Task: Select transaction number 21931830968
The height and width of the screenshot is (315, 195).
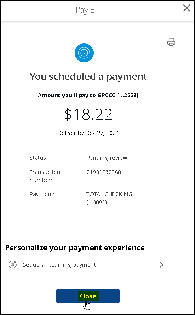Action: (104, 172)
